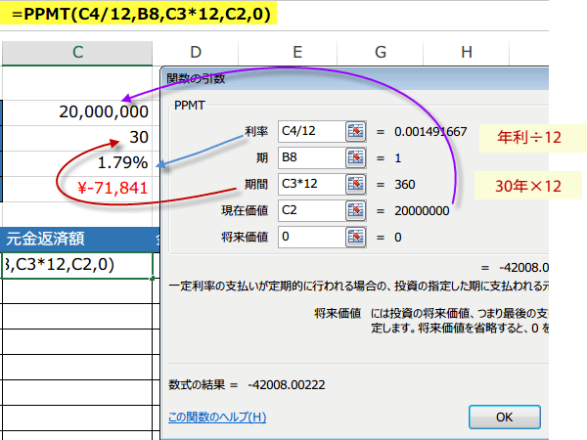Click the empty cell below the active formula cell
This screenshot has height=440, width=587.
[x=77, y=291]
